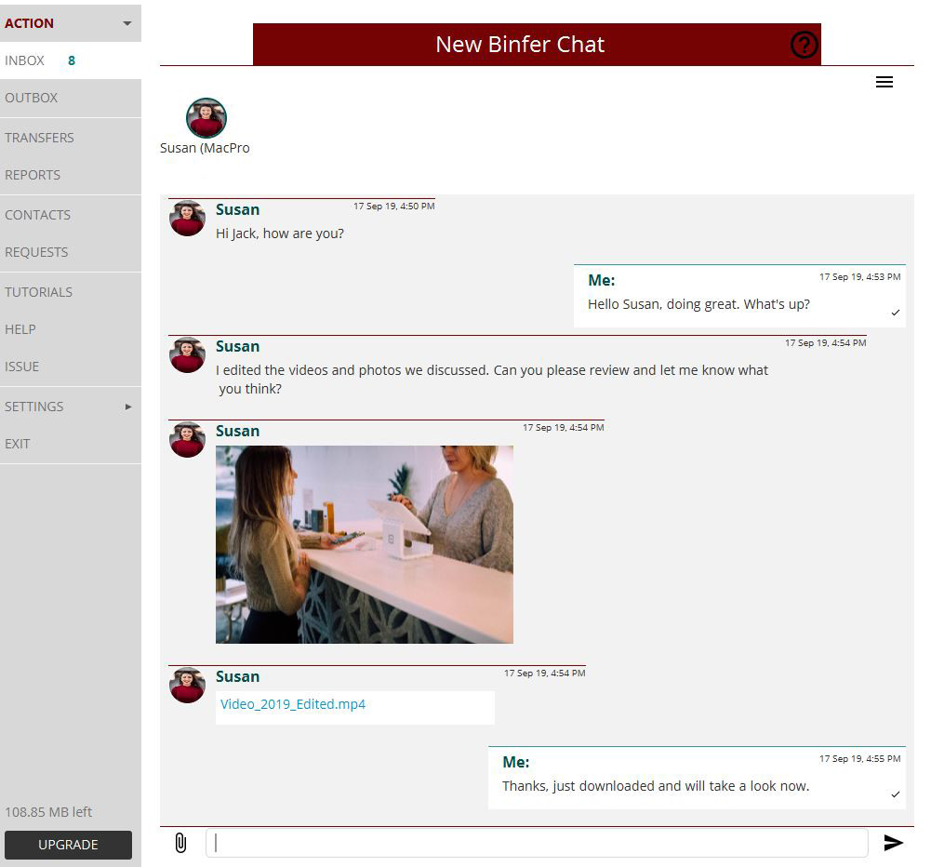Focus the chat message input field
931x867 pixels.
click(x=537, y=843)
